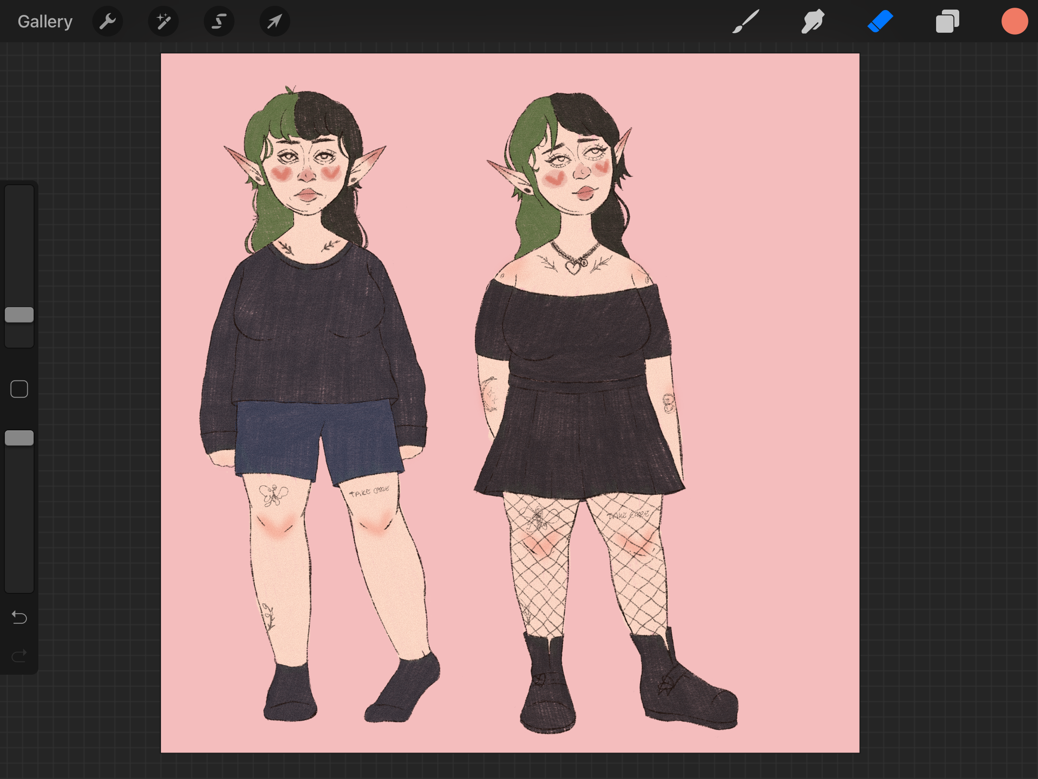The width and height of the screenshot is (1038, 779).
Task: Undo the last action
Action: (x=19, y=617)
